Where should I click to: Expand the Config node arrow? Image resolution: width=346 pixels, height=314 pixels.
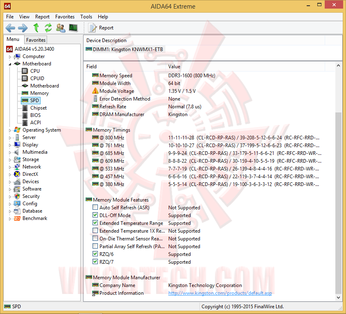click(x=10, y=204)
